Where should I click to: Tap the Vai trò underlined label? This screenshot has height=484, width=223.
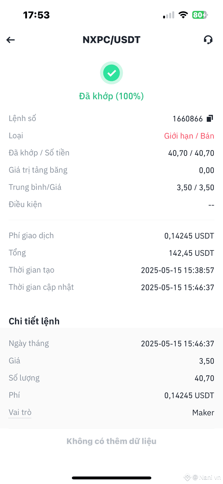pos(20,412)
